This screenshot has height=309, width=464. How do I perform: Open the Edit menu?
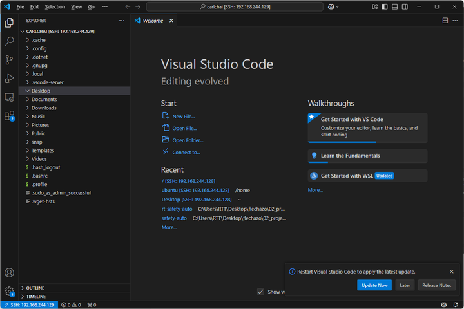(x=34, y=6)
